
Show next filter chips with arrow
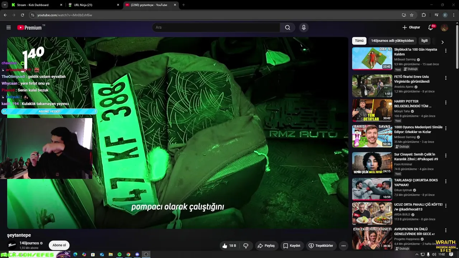coord(442,42)
